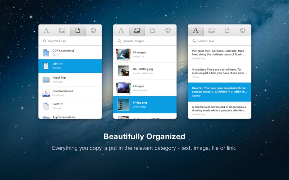Select the Bridge.png row

click(145, 104)
